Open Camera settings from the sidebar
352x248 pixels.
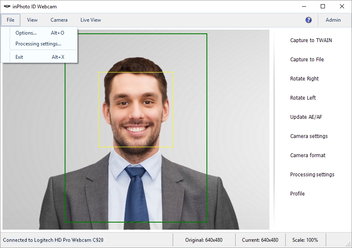[309, 136]
